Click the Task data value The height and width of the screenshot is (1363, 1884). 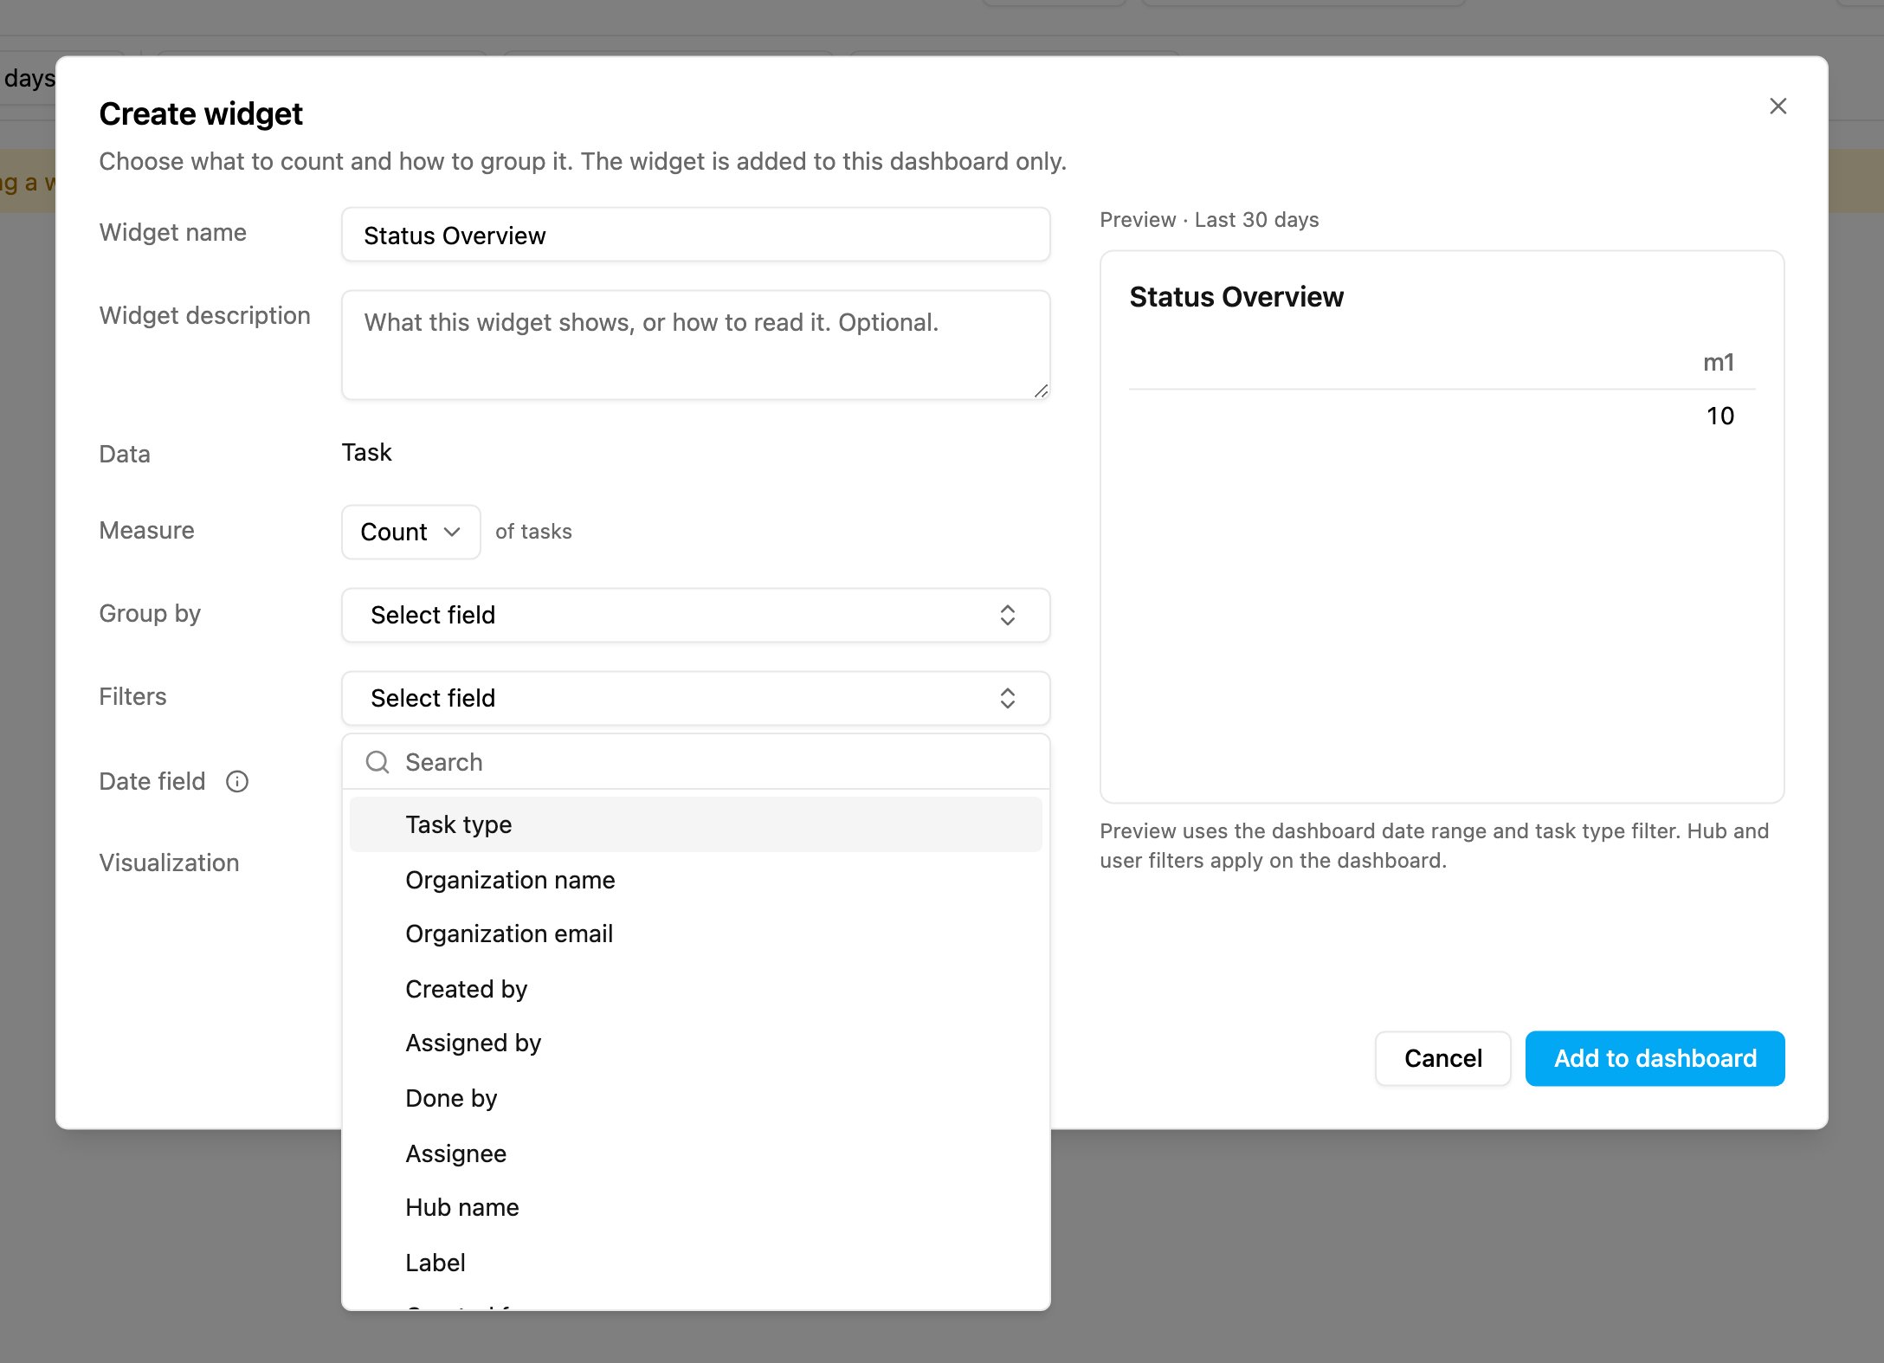(366, 453)
